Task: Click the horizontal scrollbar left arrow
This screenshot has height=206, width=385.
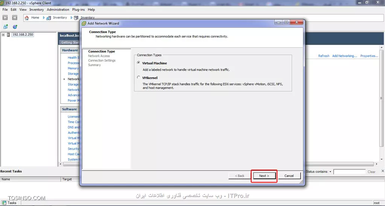Action: (x=61, y=164)
